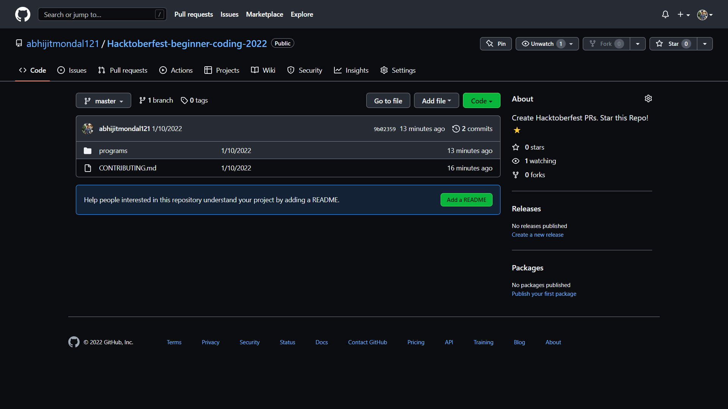Click the Add a README button
The width and height of the screenshot is (728, 409).
pos(466,200)
